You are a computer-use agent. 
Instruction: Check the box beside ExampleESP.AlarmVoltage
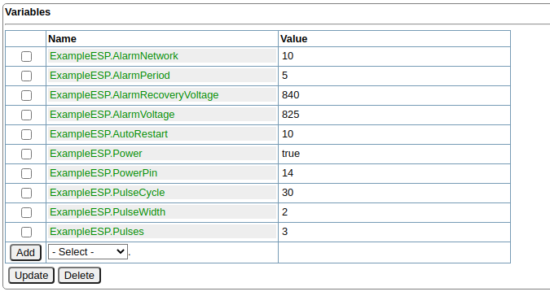point(26,115)
